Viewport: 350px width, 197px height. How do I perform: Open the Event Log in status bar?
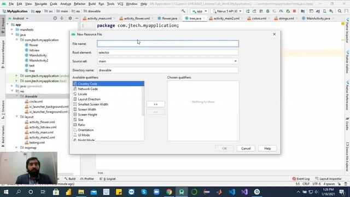coord(301,179)
